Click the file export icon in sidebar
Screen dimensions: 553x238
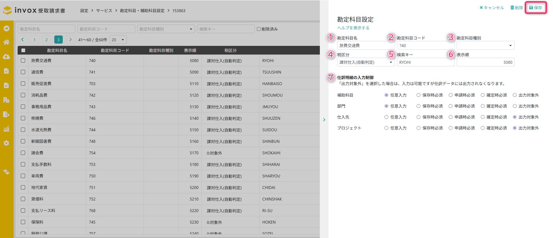pos(6,114)
